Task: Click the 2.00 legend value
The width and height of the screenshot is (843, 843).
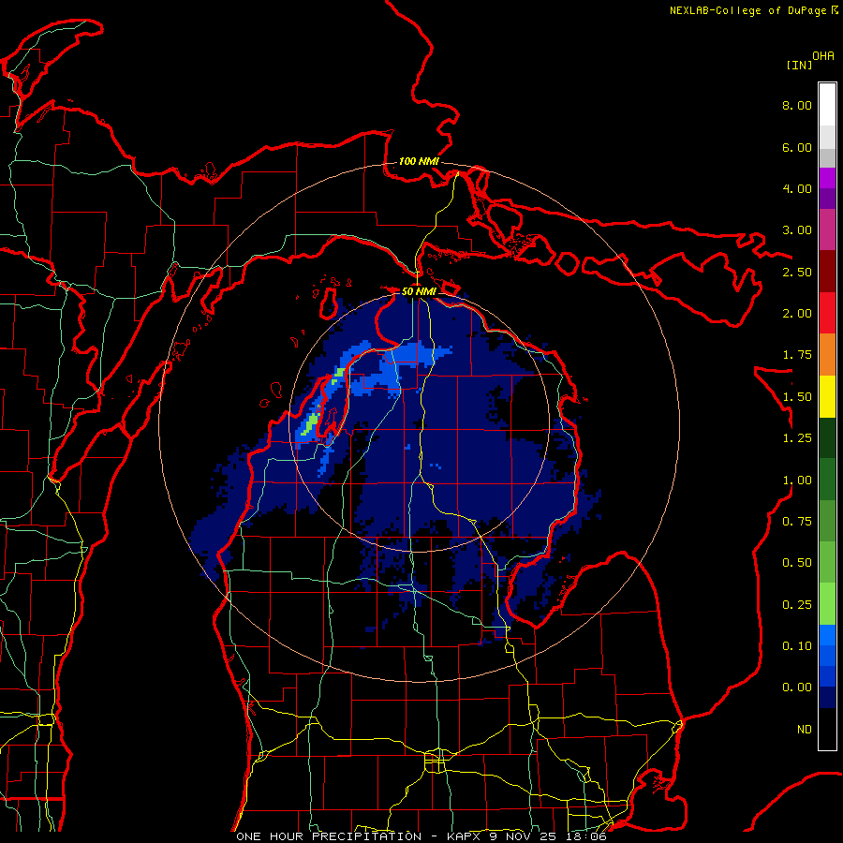Action: tap(797, 313)
